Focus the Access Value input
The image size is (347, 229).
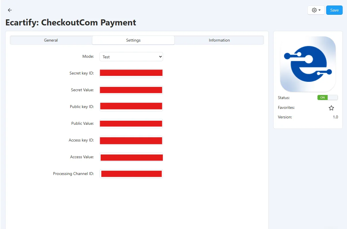(x=131, y=157)
